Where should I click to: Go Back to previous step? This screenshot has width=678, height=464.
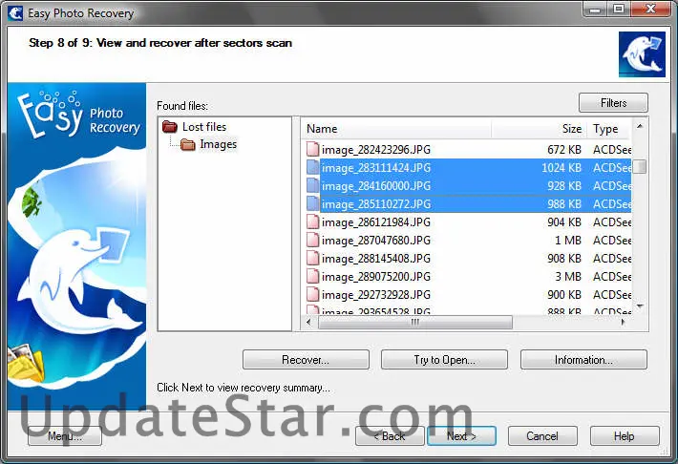click(x=390, y=436)
